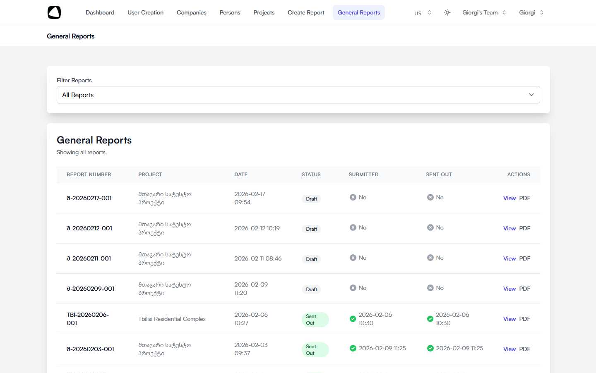Screen dimensions: 596x373
Task: Open the All Reports filter dropdown
Action: coord(298,95)
